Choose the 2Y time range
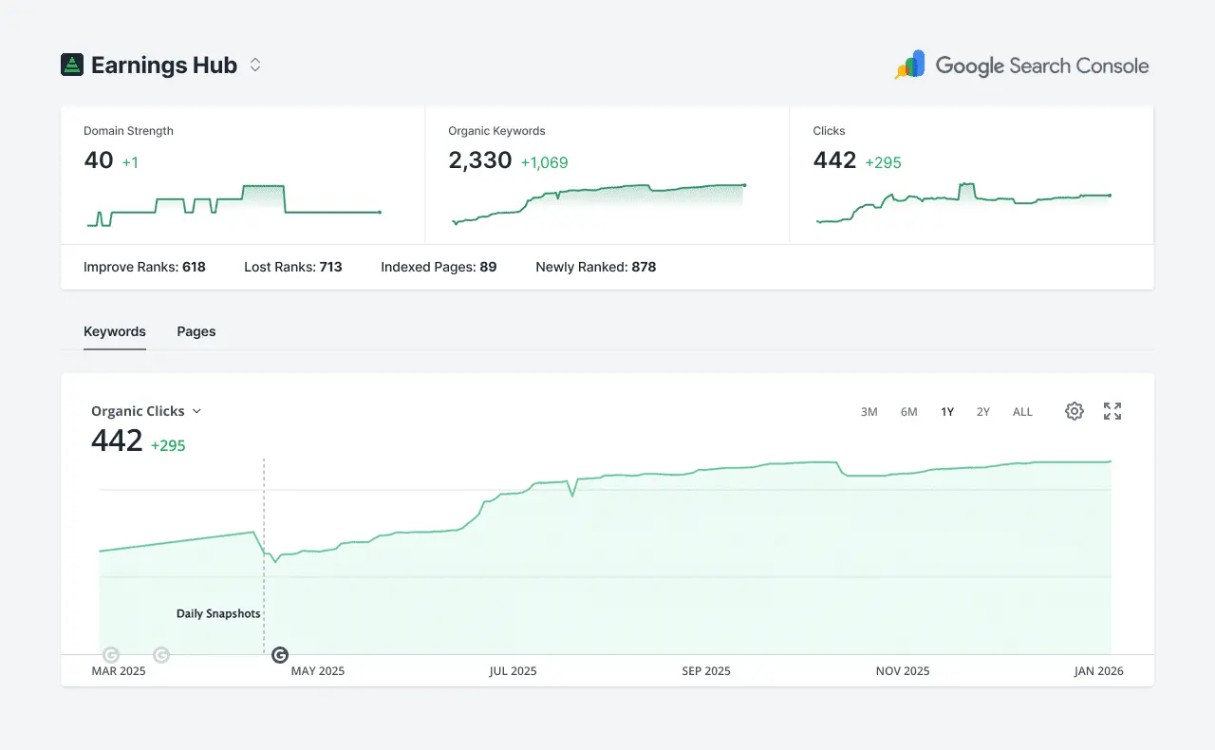This screenshot has width=1215, height=750. pyautogui.click(x=983, y=411)
